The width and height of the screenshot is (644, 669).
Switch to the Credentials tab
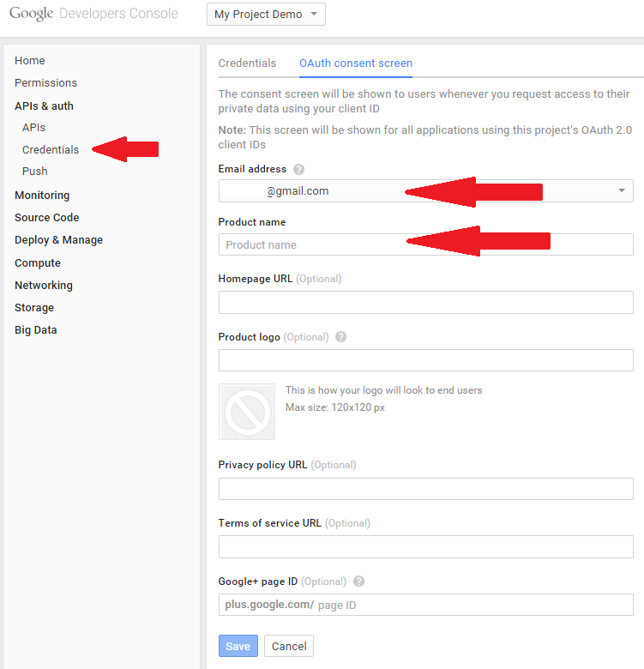[247, 63]
